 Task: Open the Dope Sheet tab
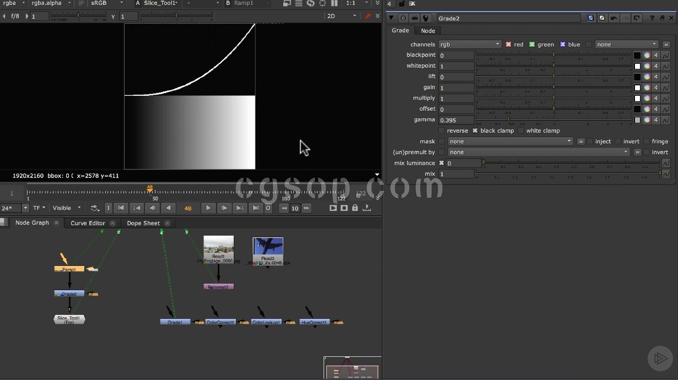143,223
